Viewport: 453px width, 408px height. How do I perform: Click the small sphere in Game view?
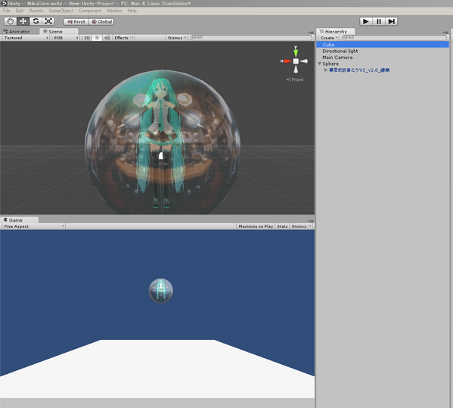click(161, 291)
